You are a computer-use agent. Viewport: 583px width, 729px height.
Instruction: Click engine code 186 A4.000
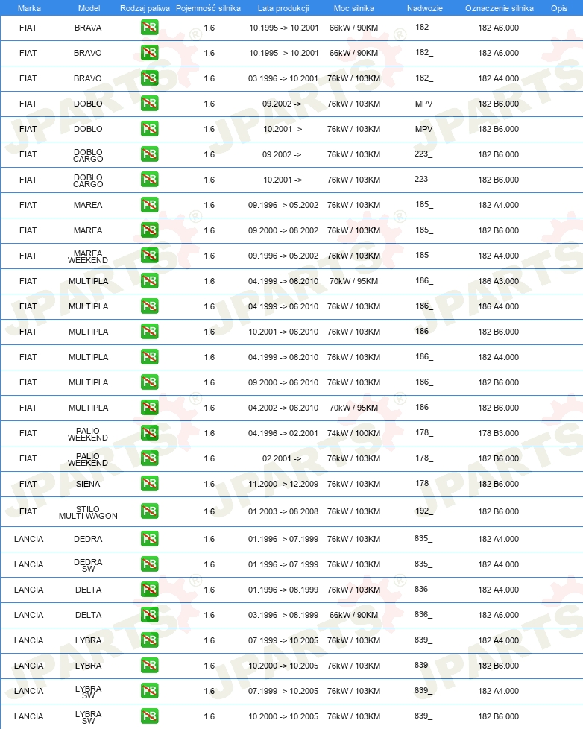tap(499, 306)
